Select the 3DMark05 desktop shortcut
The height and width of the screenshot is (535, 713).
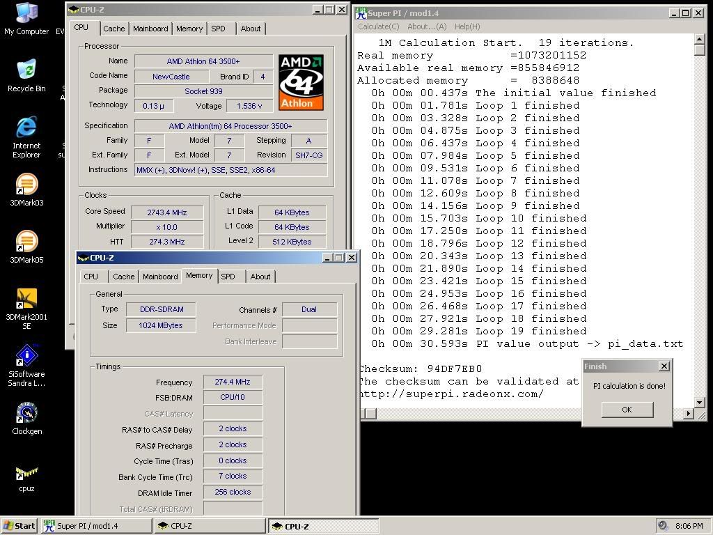pyautogui.click(x=26, y=247)
